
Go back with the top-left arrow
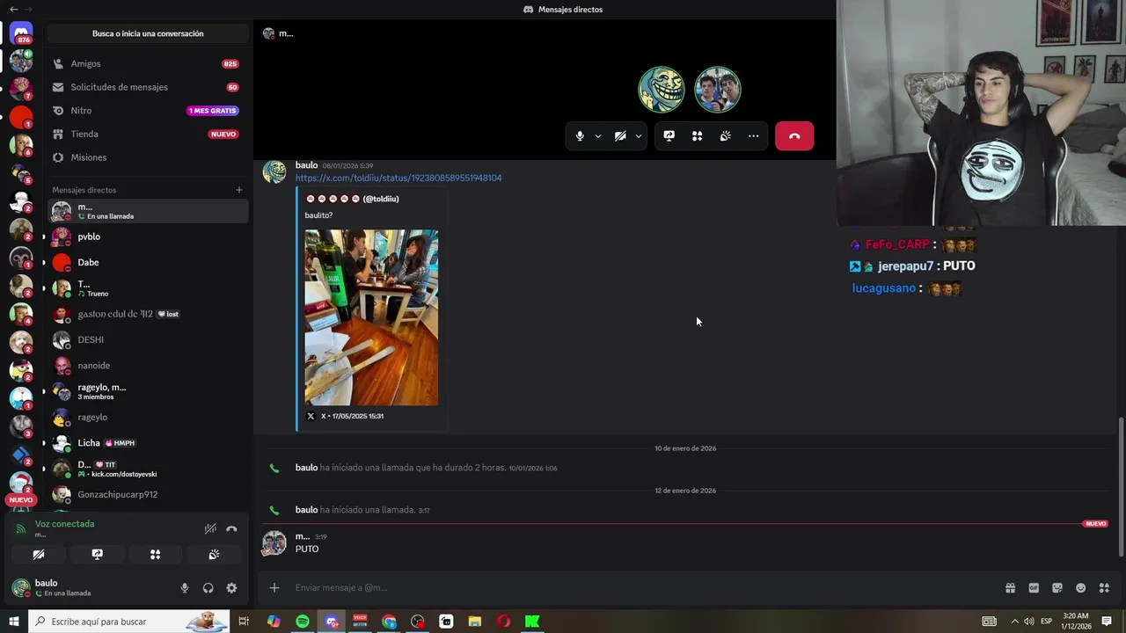pyautogui.click(x=13, y=9)
